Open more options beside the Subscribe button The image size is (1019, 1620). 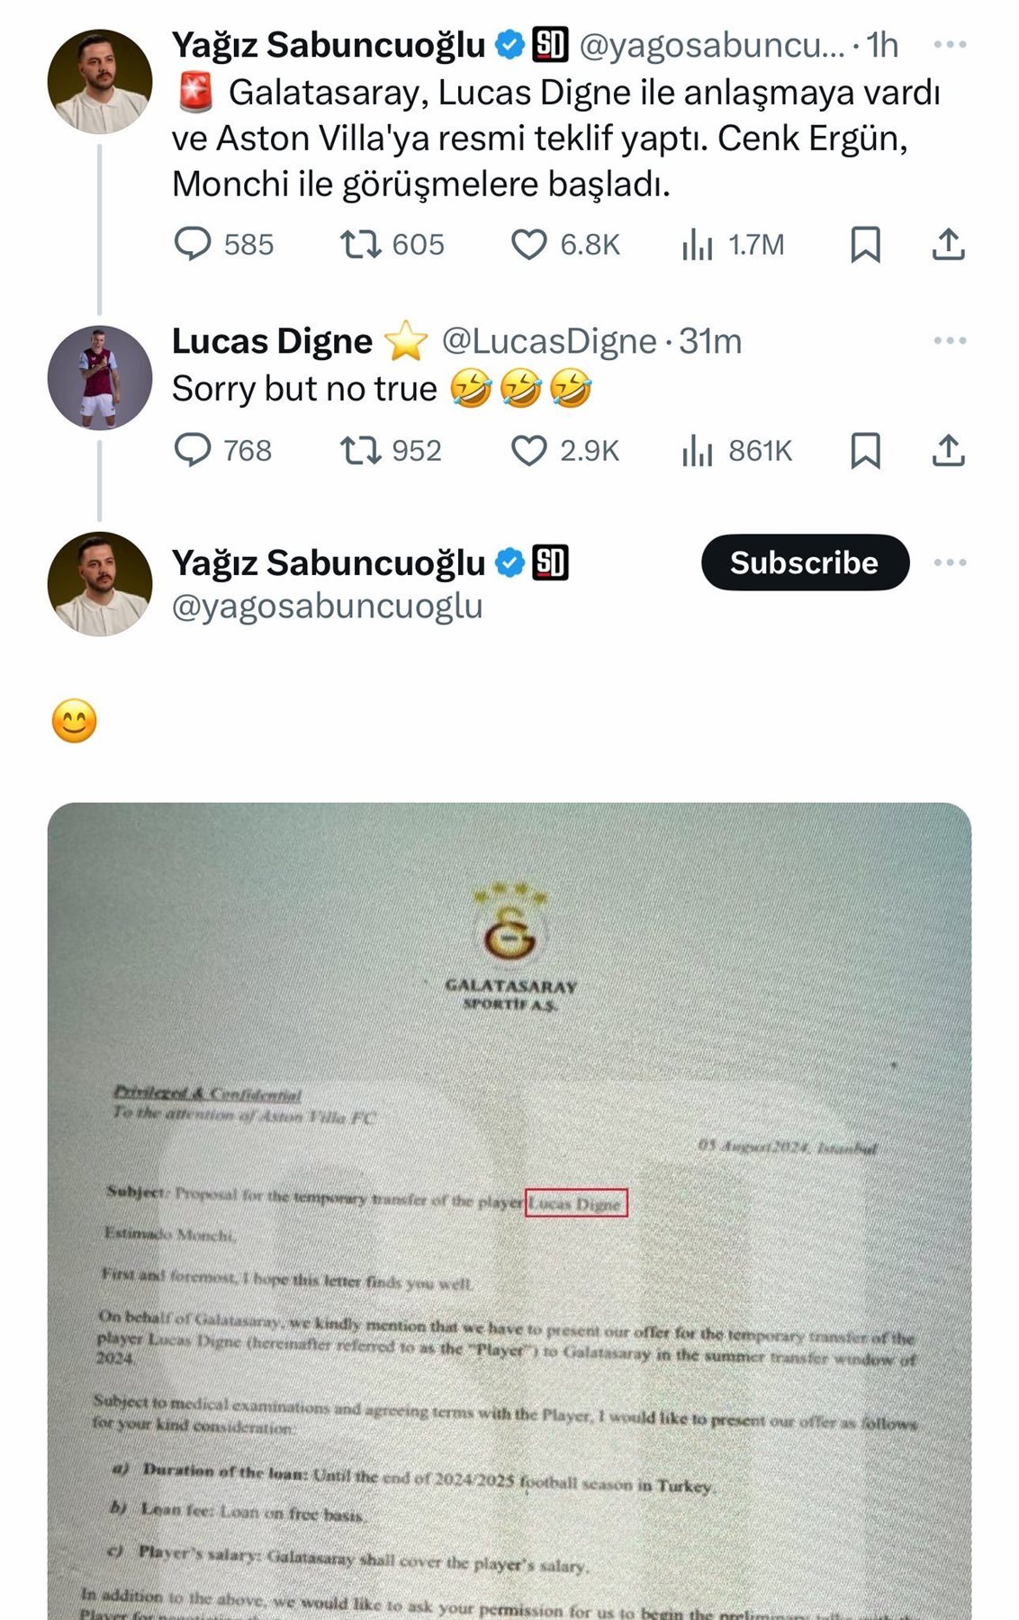pos(950,562)
